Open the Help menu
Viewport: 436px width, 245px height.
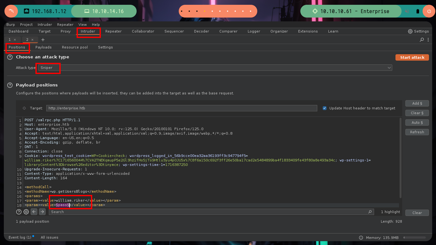click(96, 25)
